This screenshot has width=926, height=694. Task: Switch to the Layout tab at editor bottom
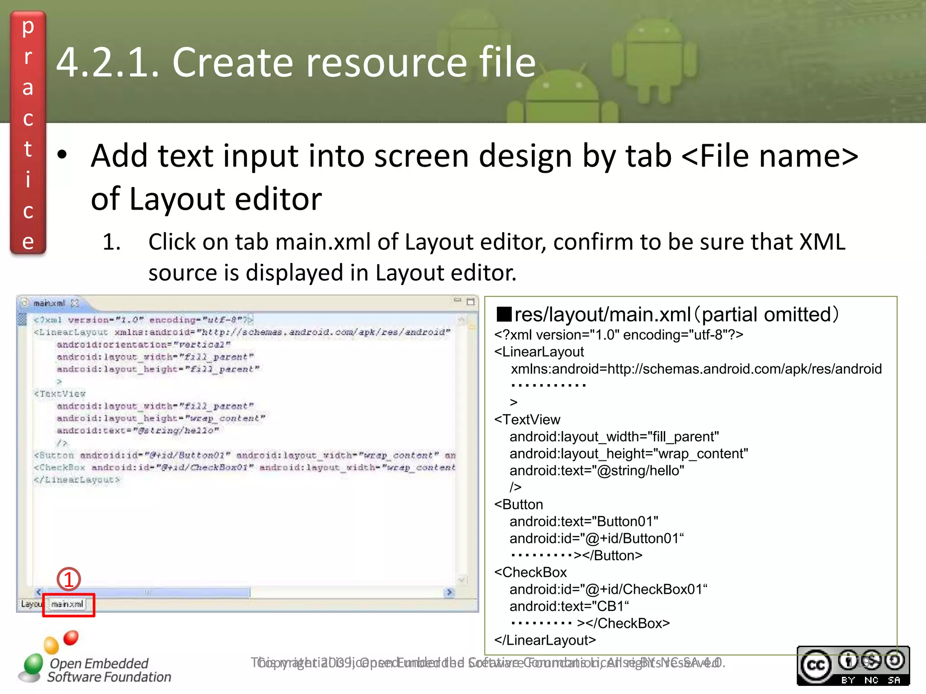pyautogui.click(x=31, y=604)
